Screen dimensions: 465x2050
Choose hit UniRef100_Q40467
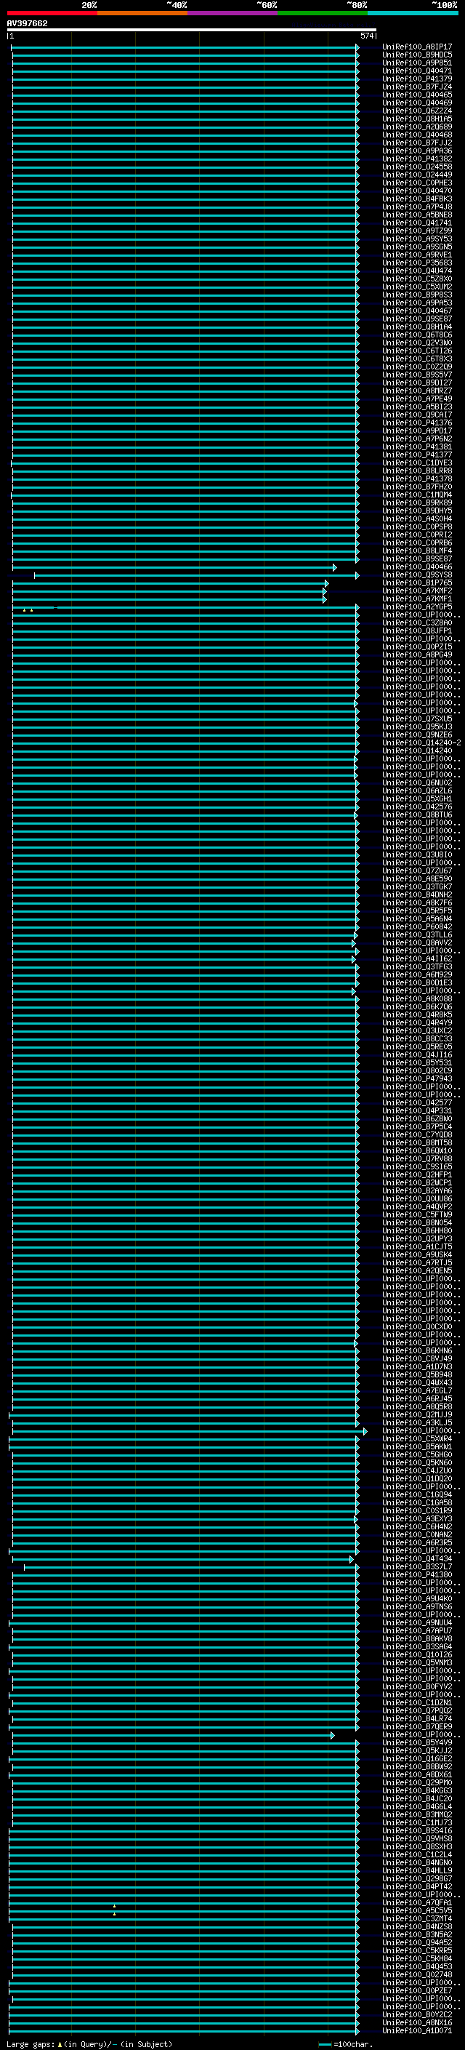pyautogui.click(x=417, y=311)
